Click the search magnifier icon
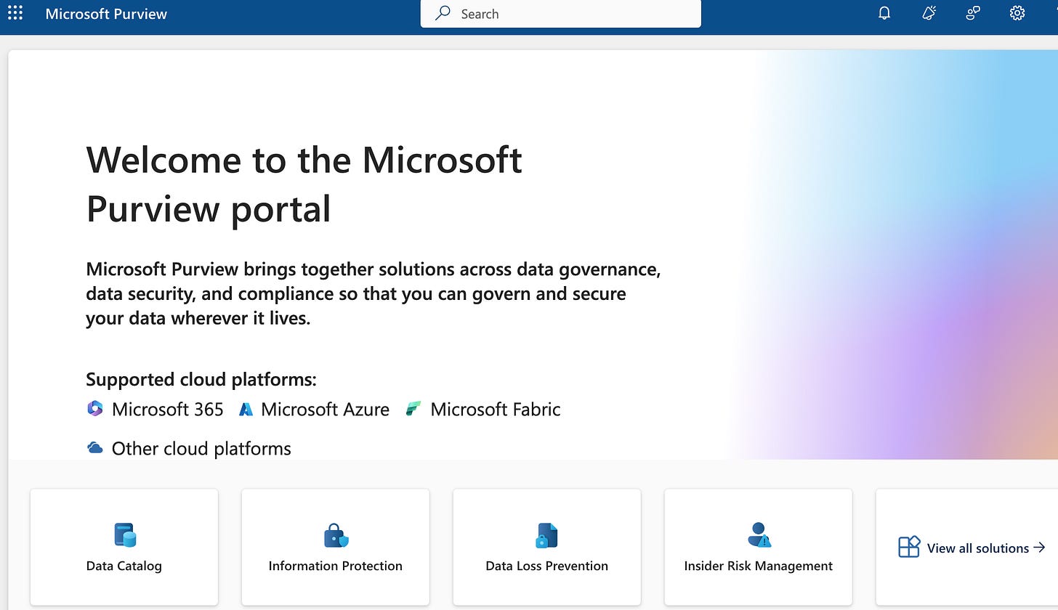 tap(443, 13)
